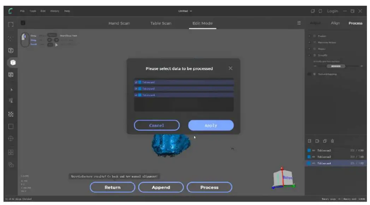Screen dimensions: 370x205
Task: Open the Process panel tab
Action: click(x=356, y=23)
